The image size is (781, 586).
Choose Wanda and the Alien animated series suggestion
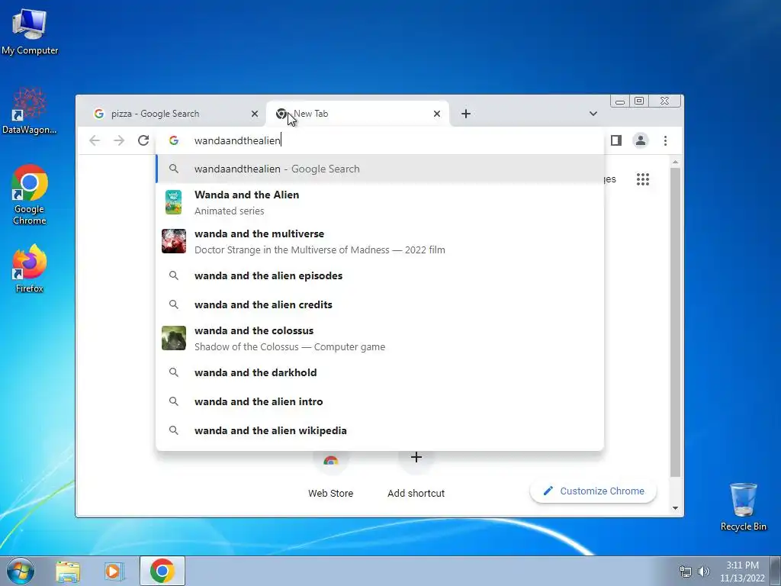[380, 202]
